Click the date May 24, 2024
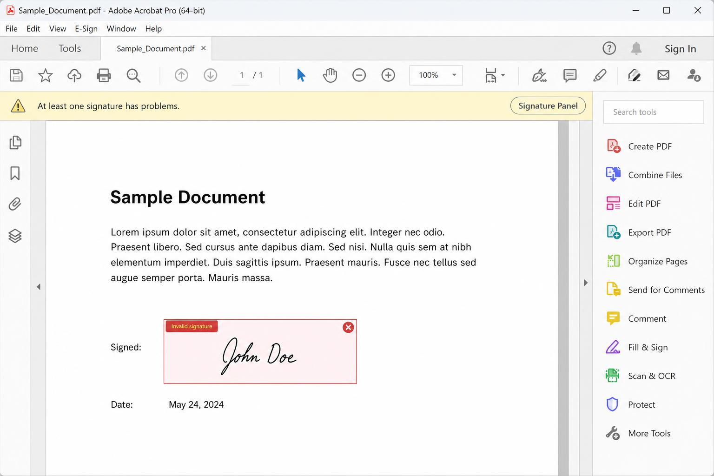The image size is (714, 476). tap(196, 405)
